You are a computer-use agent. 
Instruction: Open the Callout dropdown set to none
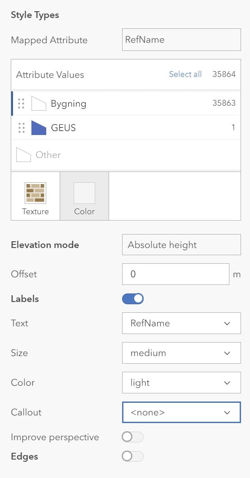(181, 412)
